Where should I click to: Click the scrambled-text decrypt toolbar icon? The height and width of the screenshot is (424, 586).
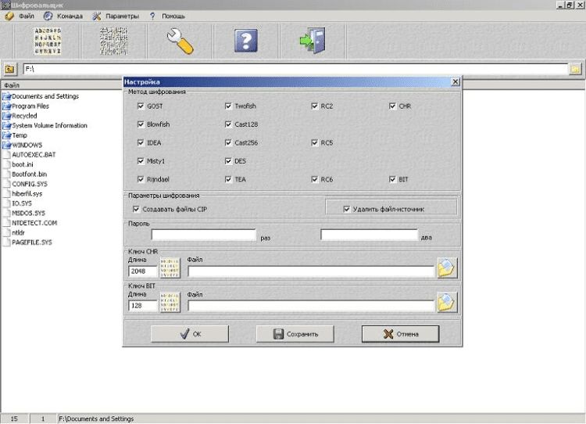113,41
